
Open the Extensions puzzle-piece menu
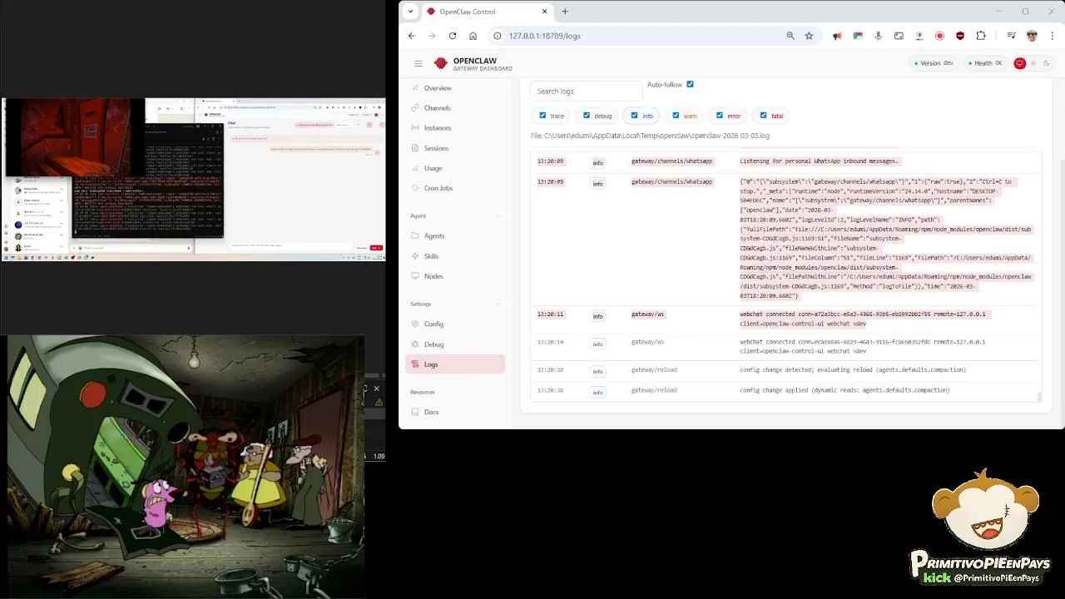pyautogui.click(x=981, y=36)
